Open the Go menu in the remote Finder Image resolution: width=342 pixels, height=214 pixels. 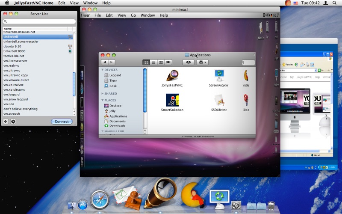tap(133, 15)
